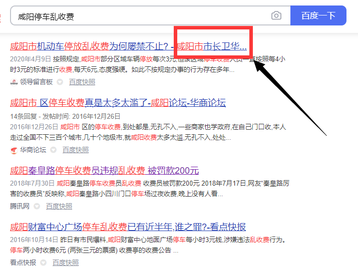This screenshot has width=358, height=271.
Task: Click the 看点快报 source name
Action: click(x=23, y=263)
